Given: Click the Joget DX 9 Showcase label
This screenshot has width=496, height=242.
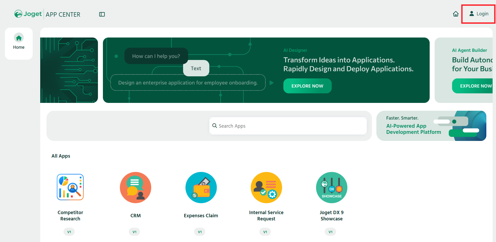Looking at the screenshot, I should coord(332,216).
